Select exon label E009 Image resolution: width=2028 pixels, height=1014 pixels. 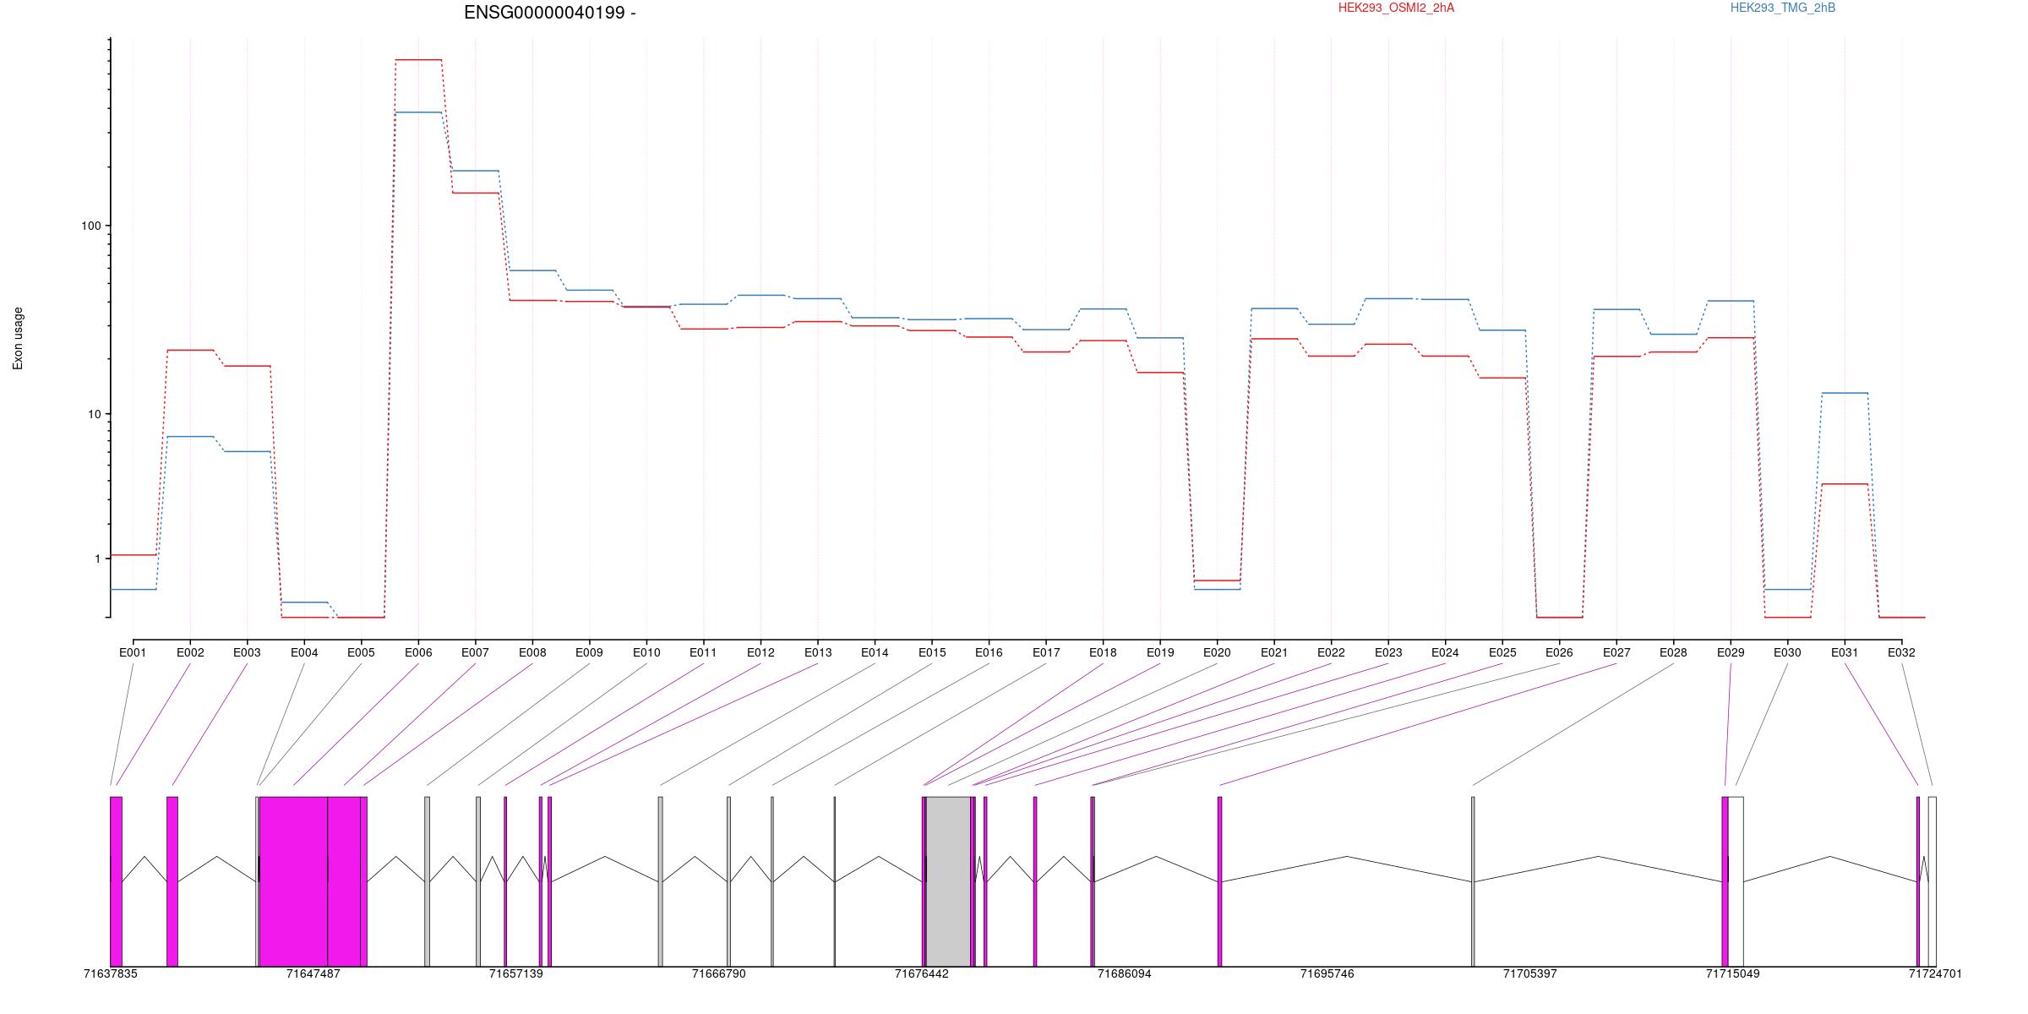click(589, 652)
